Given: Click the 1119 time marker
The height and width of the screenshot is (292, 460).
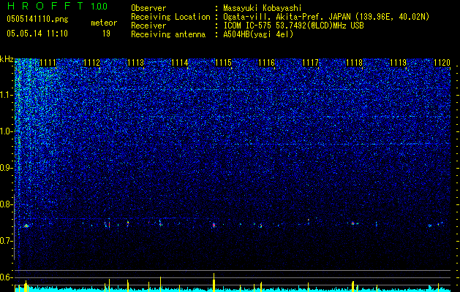Looking at the screenshot, I should coord(398,63).
